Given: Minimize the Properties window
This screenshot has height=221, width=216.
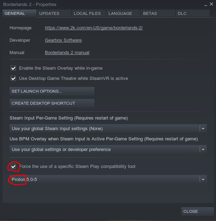Looking at the screenshot, I should click(206, 5).
